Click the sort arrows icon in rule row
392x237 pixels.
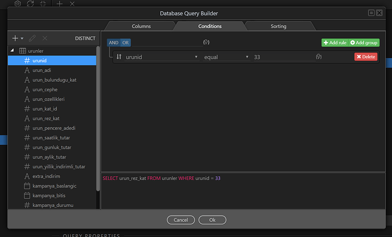tap(119, 57)
